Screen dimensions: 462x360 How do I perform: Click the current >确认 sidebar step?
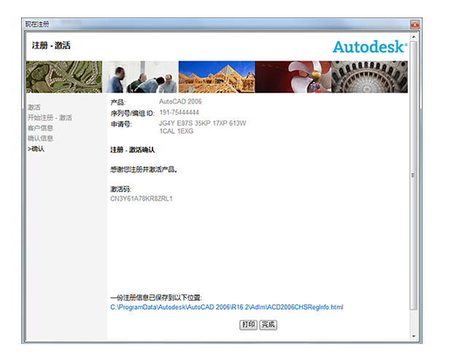(x=36, y=148)
